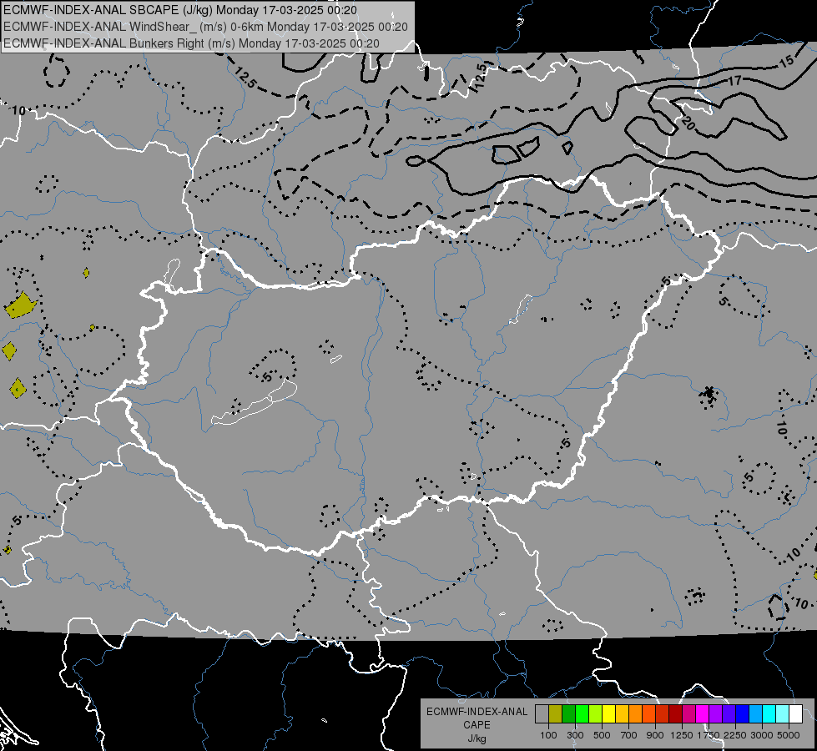
Task: Click the red swatch right of 900
Action: (663, 713)
